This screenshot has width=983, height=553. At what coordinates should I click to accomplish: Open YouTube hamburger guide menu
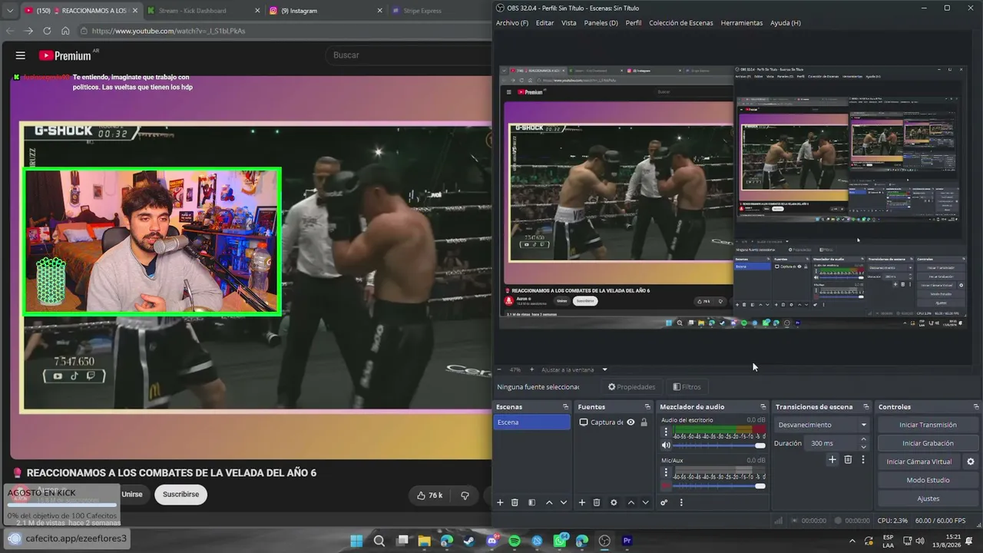tap(21, 55)
